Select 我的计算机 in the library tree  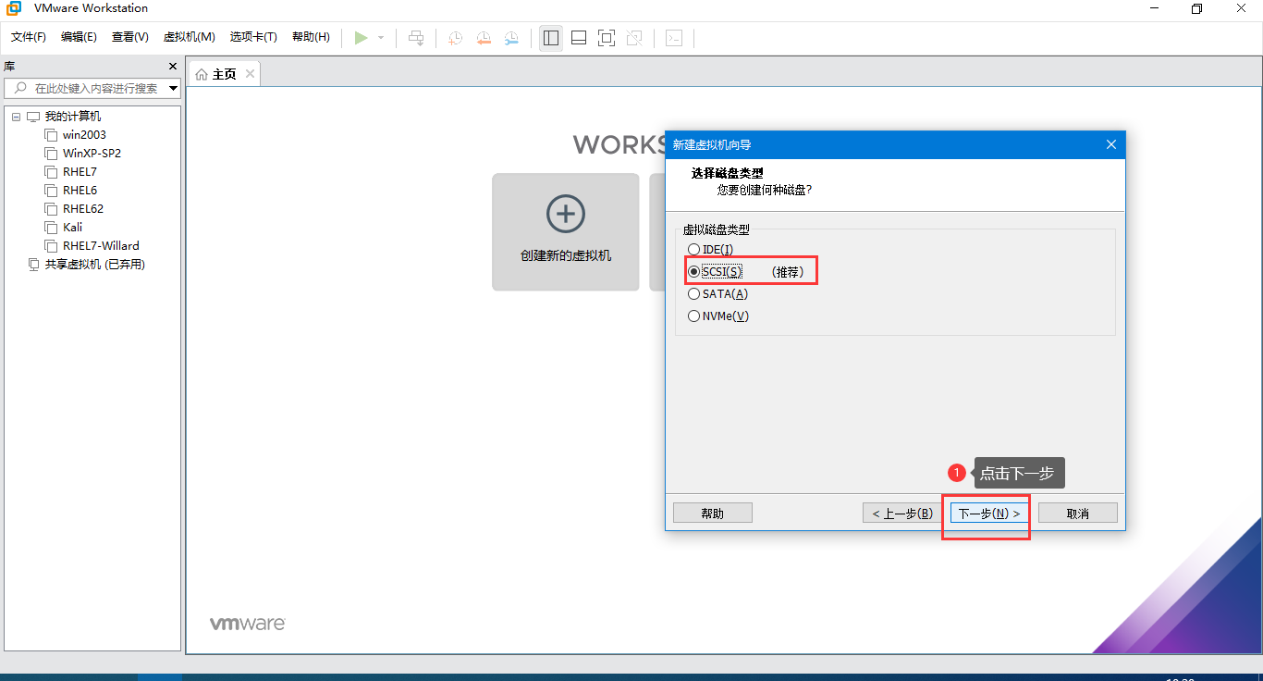[x=73, y=117]
